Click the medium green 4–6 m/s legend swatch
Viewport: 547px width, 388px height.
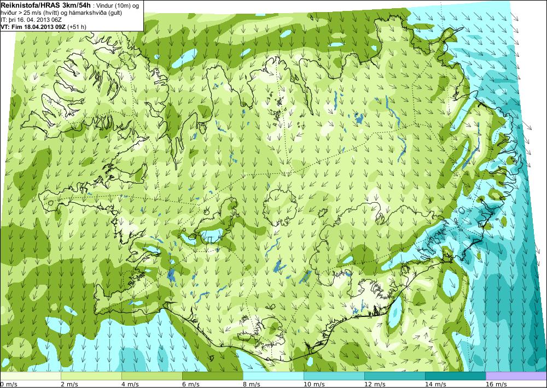(x=152, y=376)
